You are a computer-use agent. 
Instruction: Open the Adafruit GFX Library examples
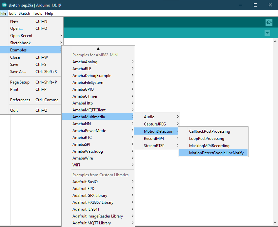98,196
